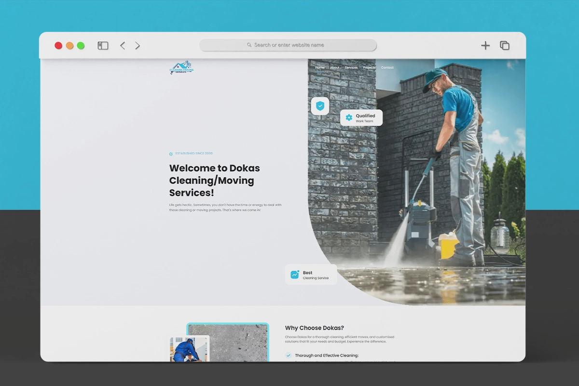Go forward using the browser's right arrow

click(x=138, y=45)
